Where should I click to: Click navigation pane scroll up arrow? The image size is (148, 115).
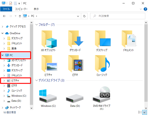pos(31,23)
